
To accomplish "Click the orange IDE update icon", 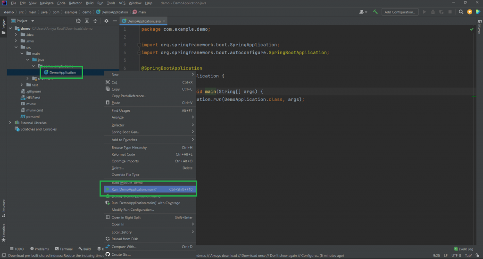I will pyautogui.click(x=469, y=12).
